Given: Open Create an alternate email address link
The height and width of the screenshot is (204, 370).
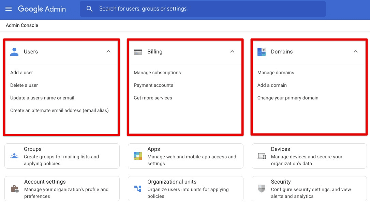Looking at the screenshot, I should 59,110.
